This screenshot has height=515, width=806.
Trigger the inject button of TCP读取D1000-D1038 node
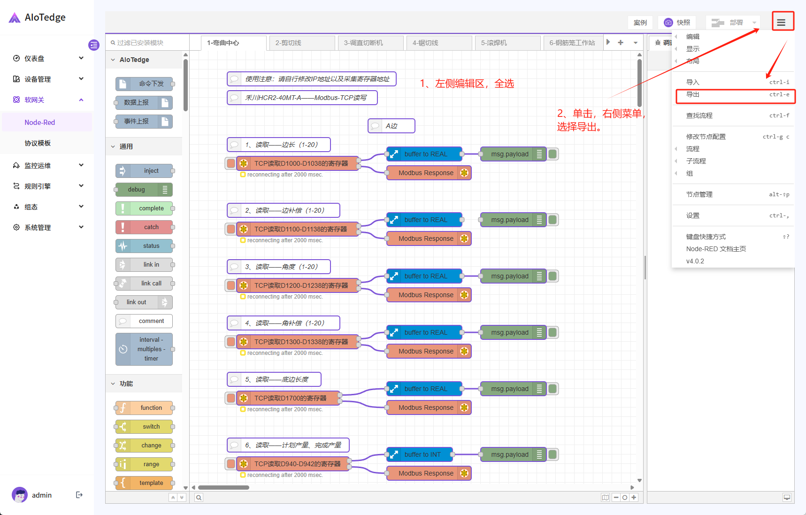pos(231,163)
